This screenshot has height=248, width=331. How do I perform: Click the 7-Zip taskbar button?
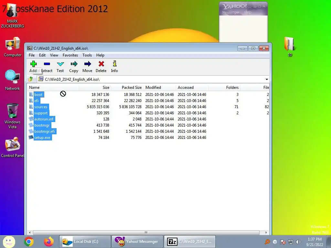pos(189,242)
